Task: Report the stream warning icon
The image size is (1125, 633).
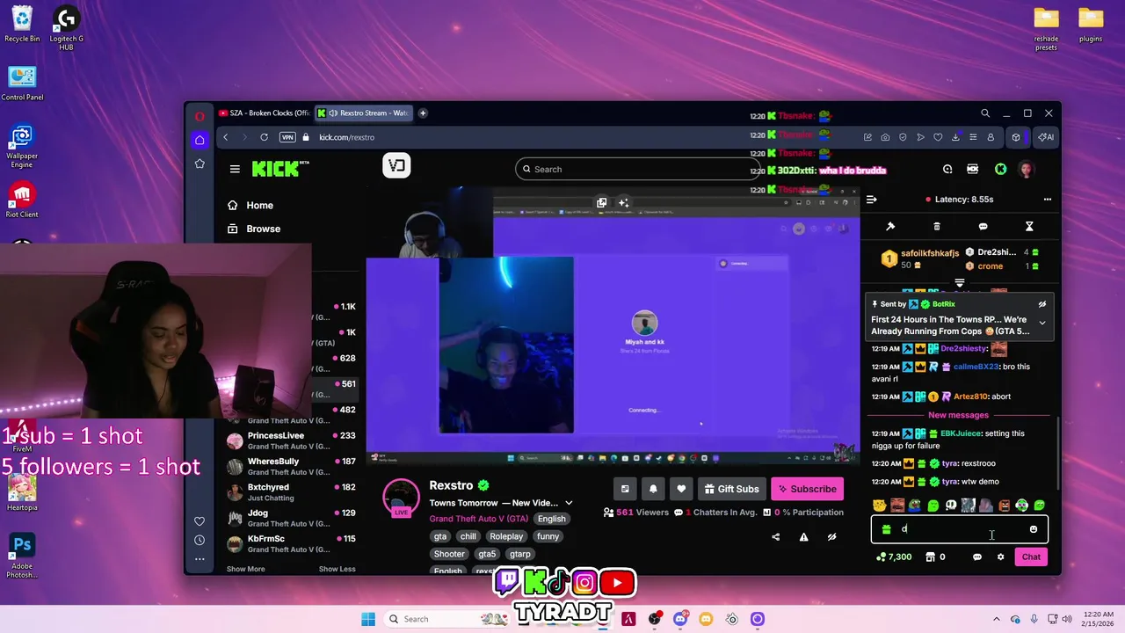Action: click(x=803, y=537)
